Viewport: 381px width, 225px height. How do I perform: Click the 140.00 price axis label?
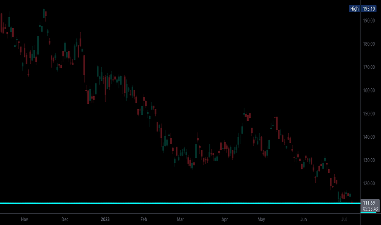click(x=369, y=137)
